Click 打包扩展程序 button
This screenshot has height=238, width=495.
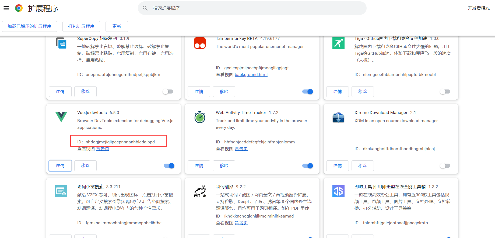coord(81,26)
